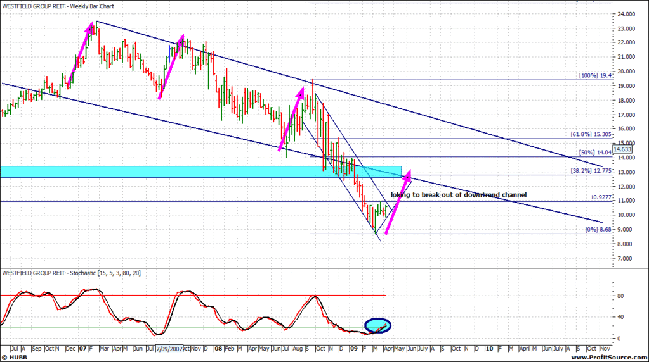Select the '[50%] 14.04' Fibonacci label
This screenshot has height=362, width=649.
coord(595,153)
